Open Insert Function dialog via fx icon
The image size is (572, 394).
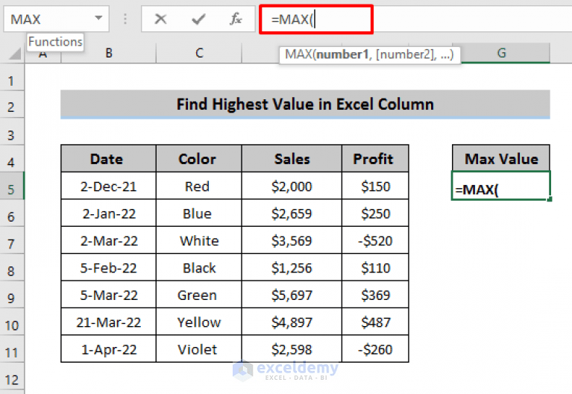click(x=236, y=19)
